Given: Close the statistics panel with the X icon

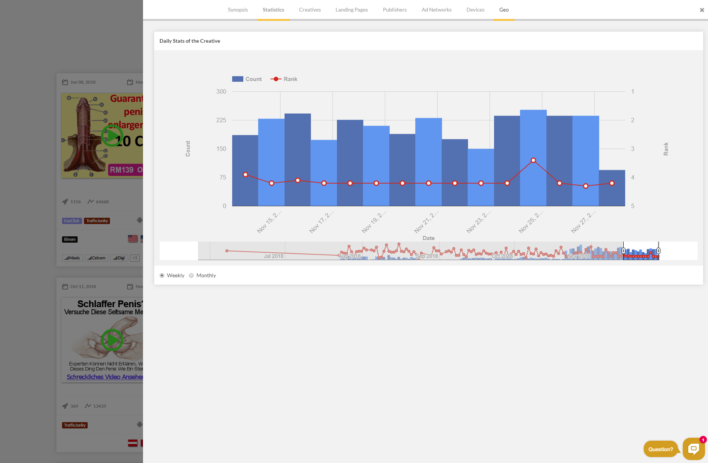Looking at the screenshot, I should (x=702, y=10).
